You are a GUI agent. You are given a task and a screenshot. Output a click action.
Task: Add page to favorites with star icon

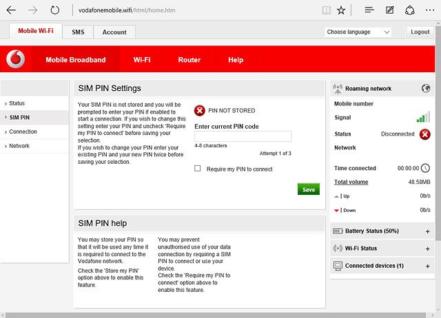point(341,10)
